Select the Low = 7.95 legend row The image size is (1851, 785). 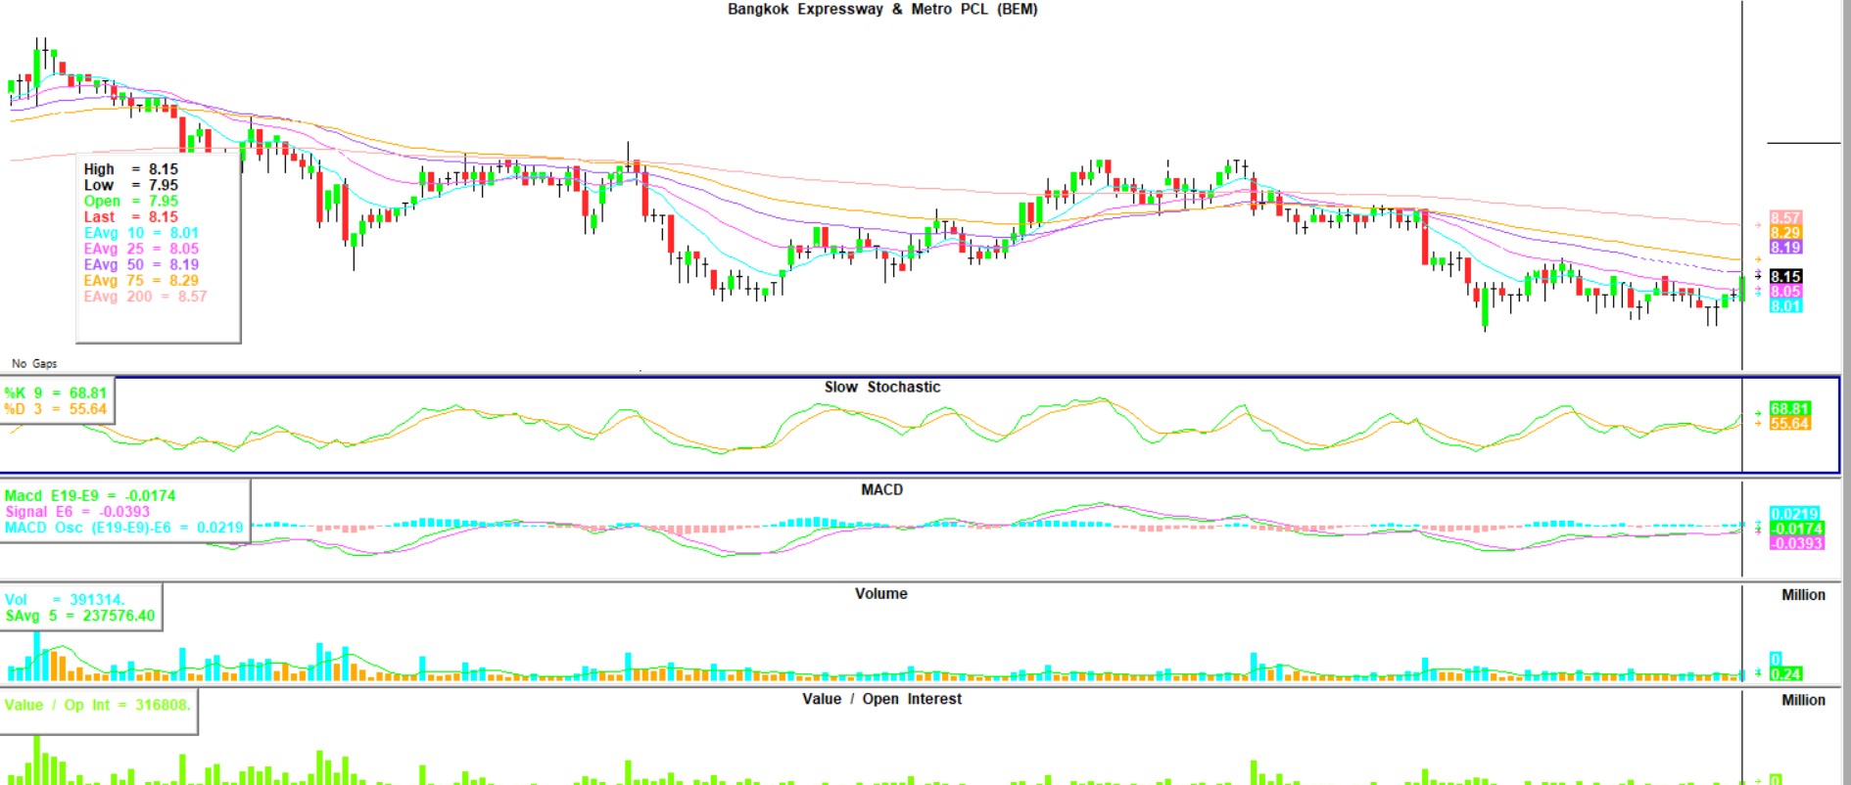click(x=131, y=185)
